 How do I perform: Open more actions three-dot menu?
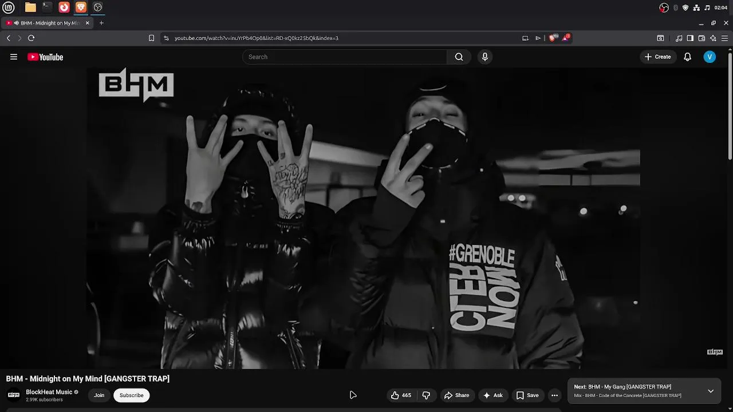(554, 395)
